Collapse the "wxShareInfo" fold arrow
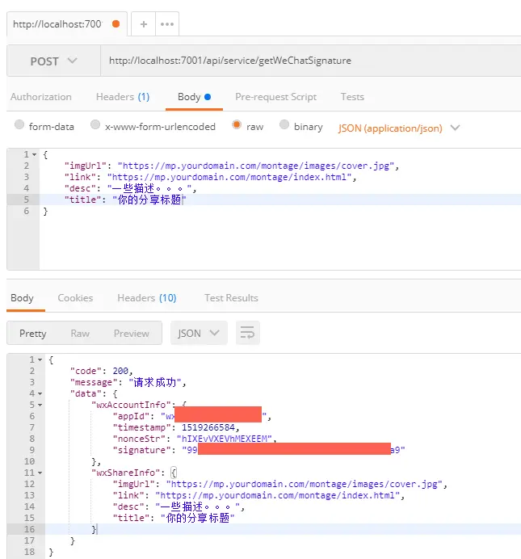This screenshot has width=521, height=559. [40, 473]
